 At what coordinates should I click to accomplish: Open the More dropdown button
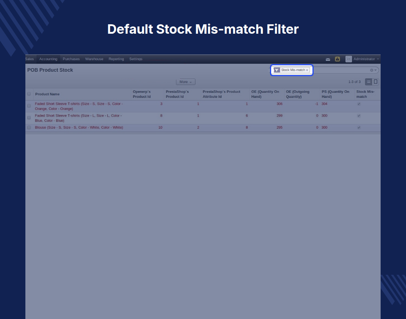(186, 82)
